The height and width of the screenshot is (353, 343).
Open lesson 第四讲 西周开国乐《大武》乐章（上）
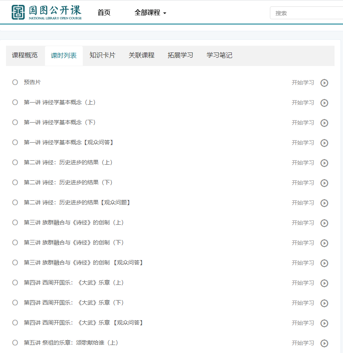[74, 282]
